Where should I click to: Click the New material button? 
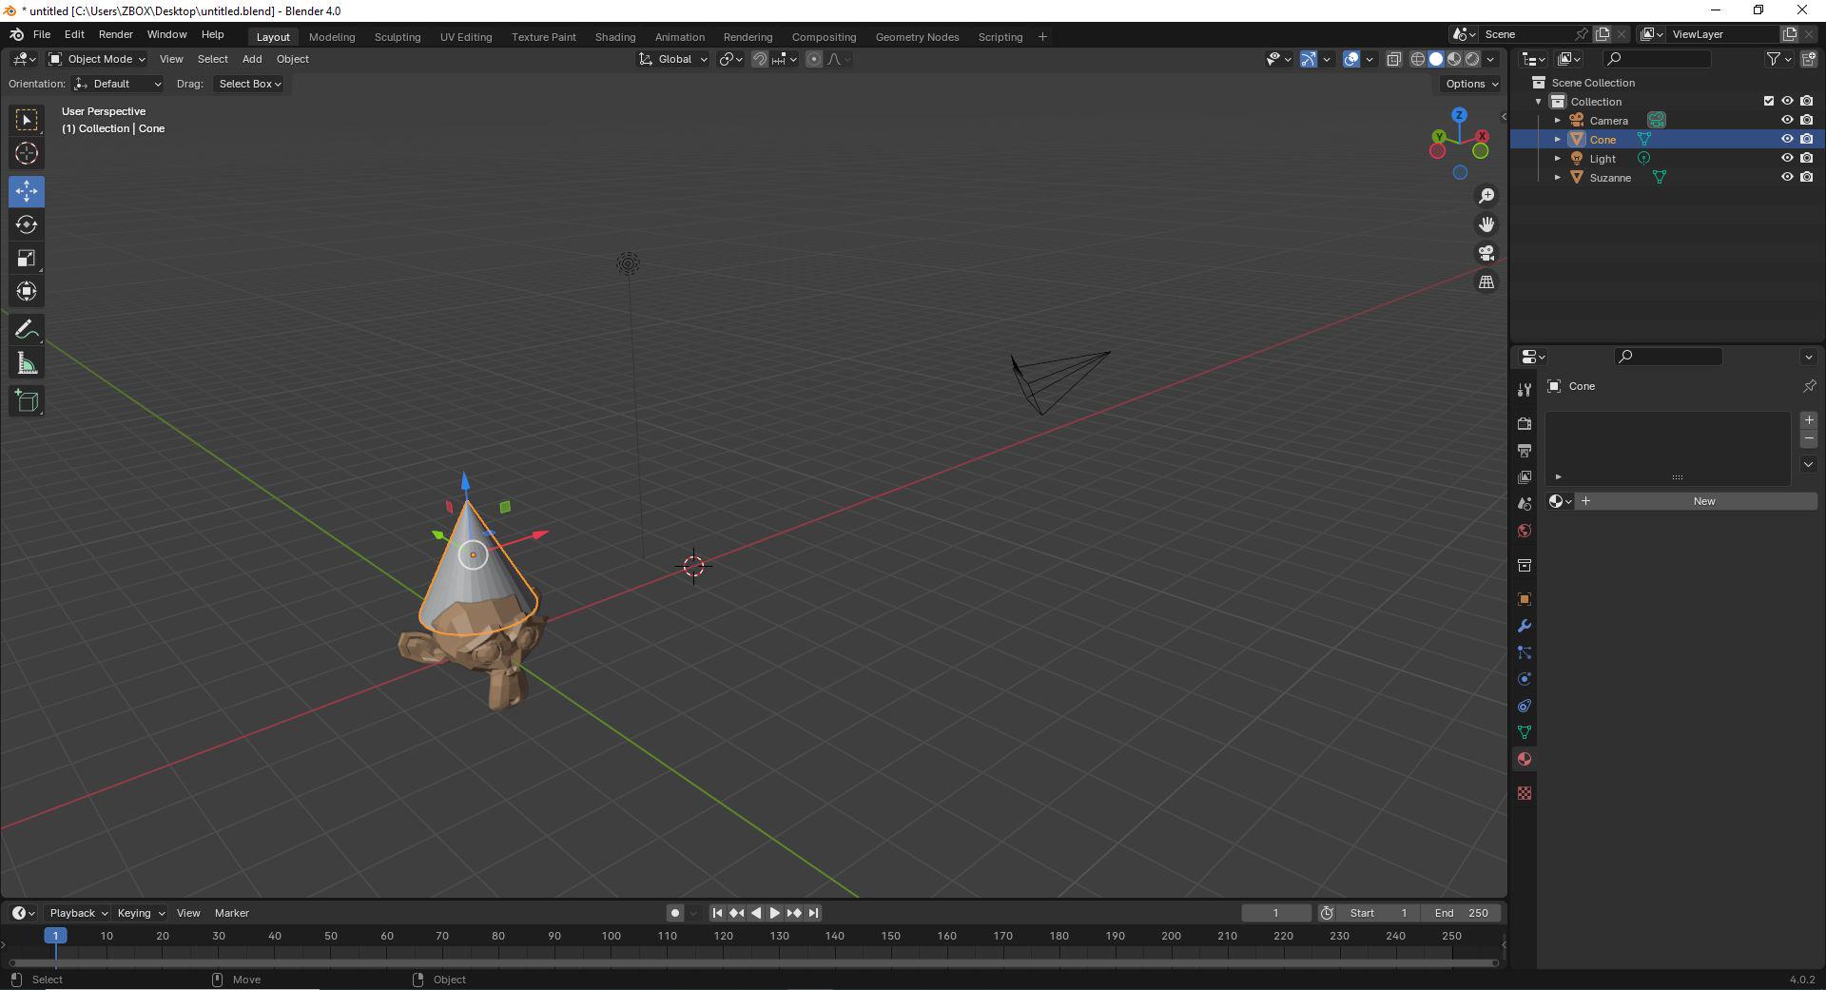(x=1702, y=501)
